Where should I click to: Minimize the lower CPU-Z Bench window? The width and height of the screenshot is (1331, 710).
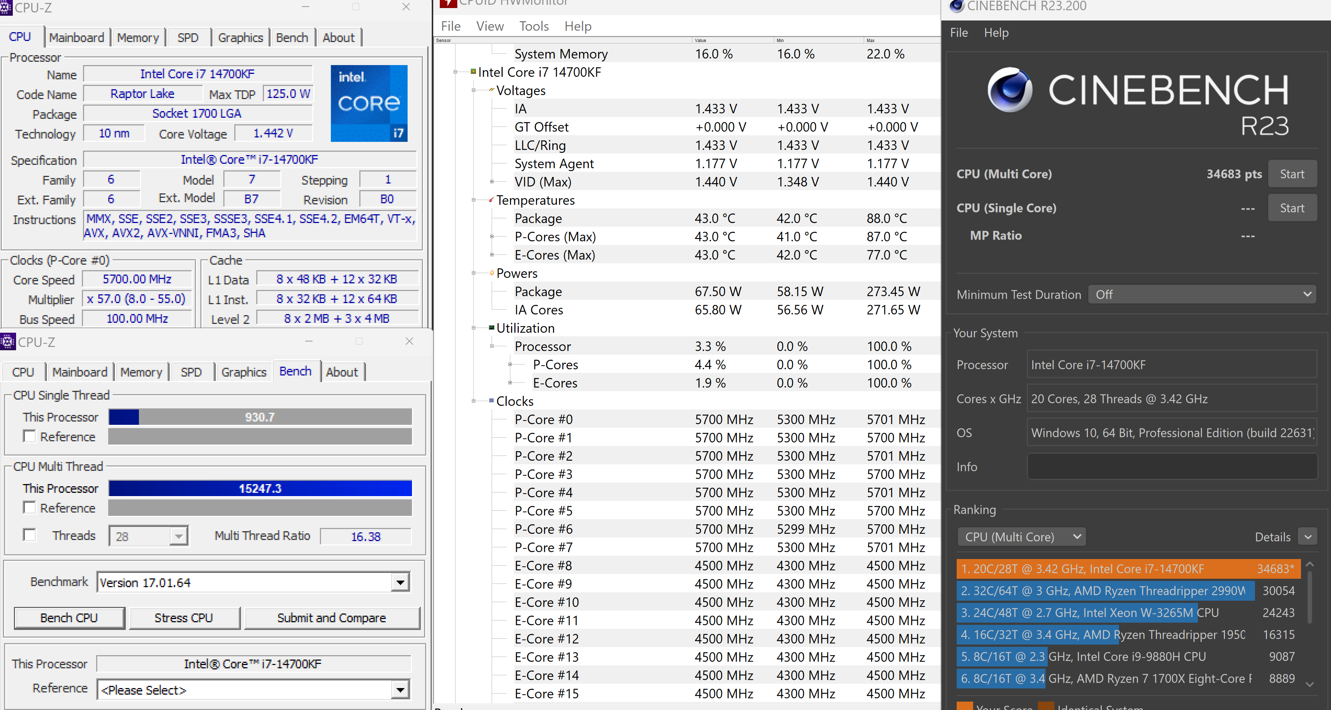tap(309, 341)
